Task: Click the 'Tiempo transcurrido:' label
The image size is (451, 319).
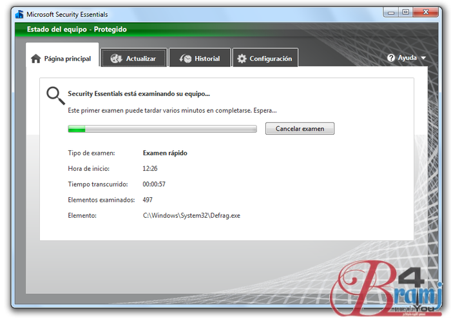Action: pos(98,184)
